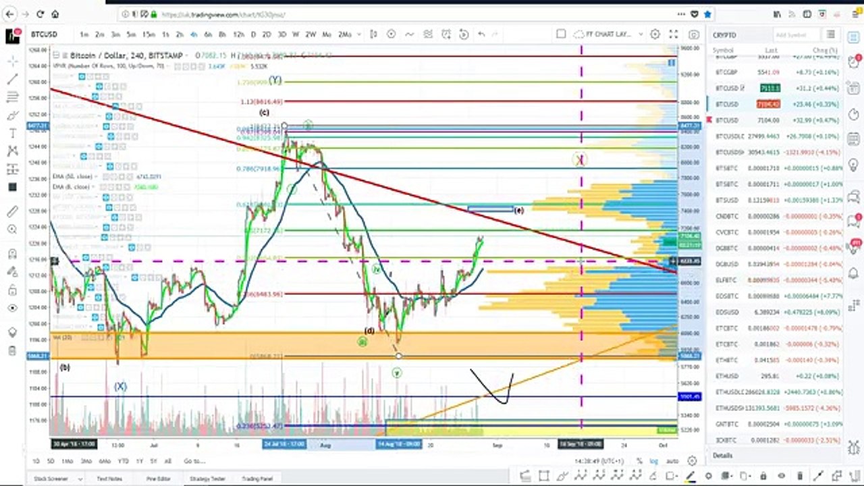Select the ETHUSD row in the watchlist
This screenshot has height=486, width=864.
[776, 376]
